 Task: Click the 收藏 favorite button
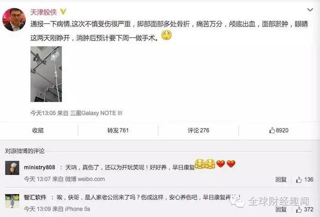click(38, 130)
